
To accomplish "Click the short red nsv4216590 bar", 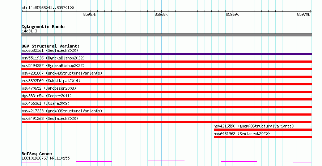I will [x=263, y=130].
